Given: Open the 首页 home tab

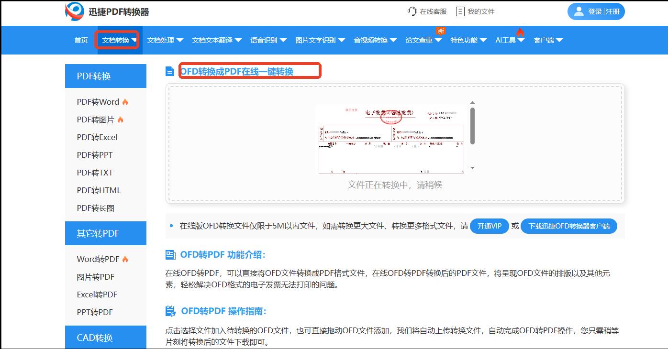Looking at the screenshot, I should tap(81, 40).
